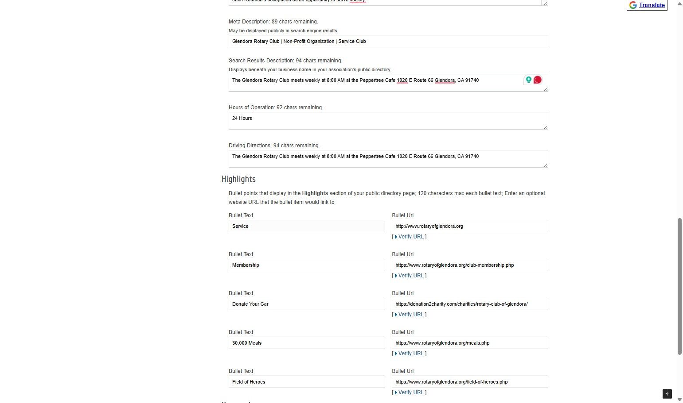The image size is (683, 403).
Task: Click the scrollbar down arrow
Action: click(x=679, y=399)
